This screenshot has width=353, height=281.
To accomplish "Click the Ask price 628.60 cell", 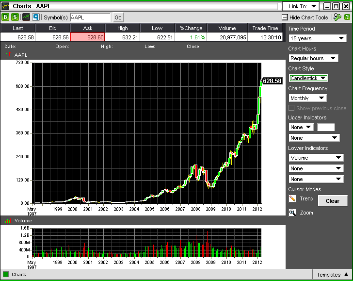I will [x=88, y=37].
